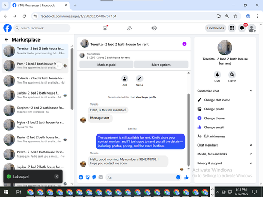Dismiss the Link copied notification
The image size is (263, 197).
coord(57,177)
